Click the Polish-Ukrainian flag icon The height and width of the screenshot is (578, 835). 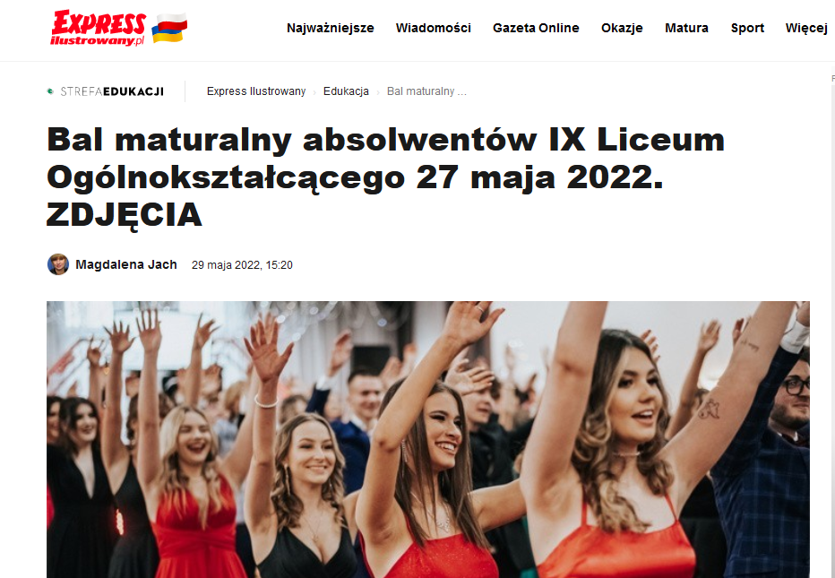pos(169,29)
